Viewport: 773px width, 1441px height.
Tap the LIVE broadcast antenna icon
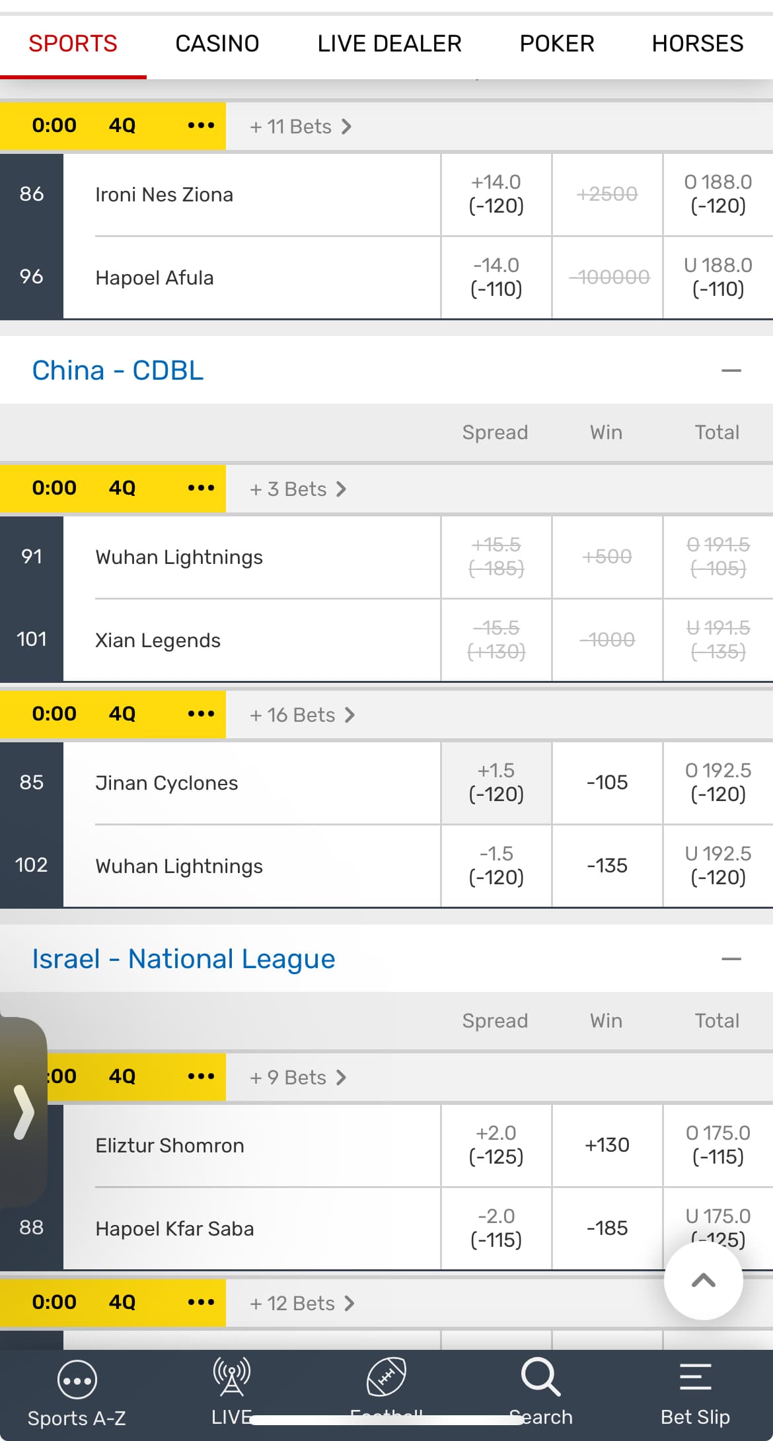pos(231,1378)
